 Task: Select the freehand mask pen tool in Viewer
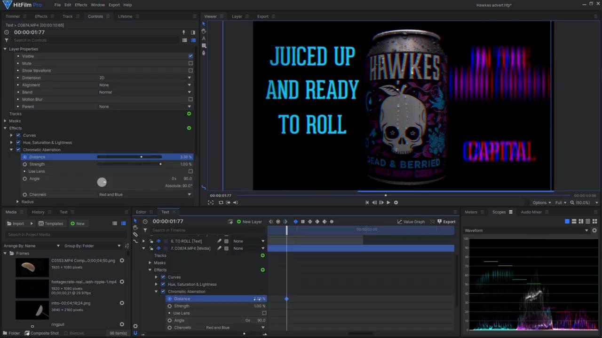tap(204, 53)
